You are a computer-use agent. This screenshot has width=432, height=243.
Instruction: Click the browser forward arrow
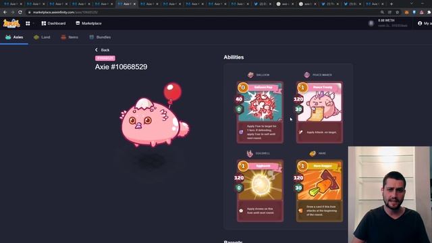[12, 12]
